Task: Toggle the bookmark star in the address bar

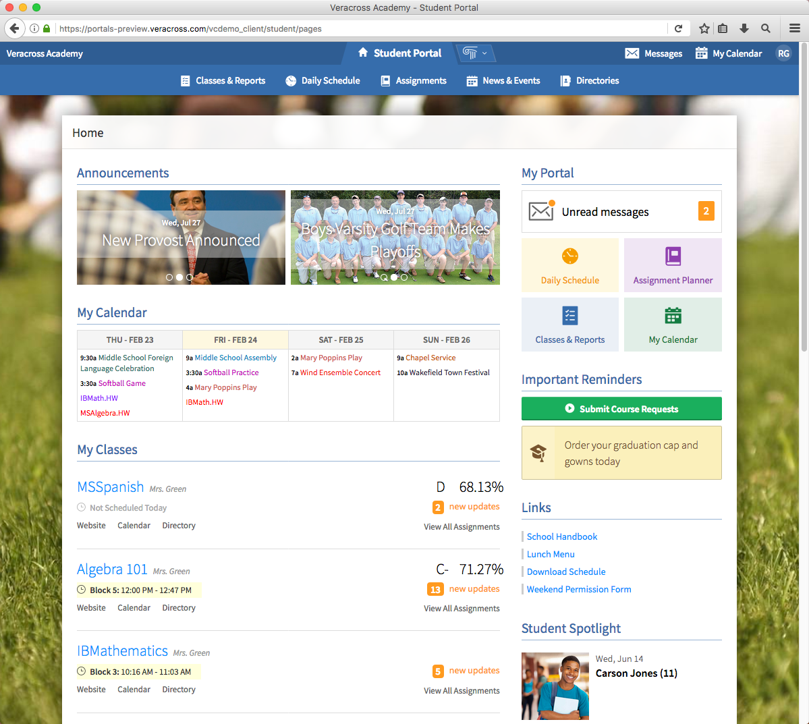Action: pos(704,28)
